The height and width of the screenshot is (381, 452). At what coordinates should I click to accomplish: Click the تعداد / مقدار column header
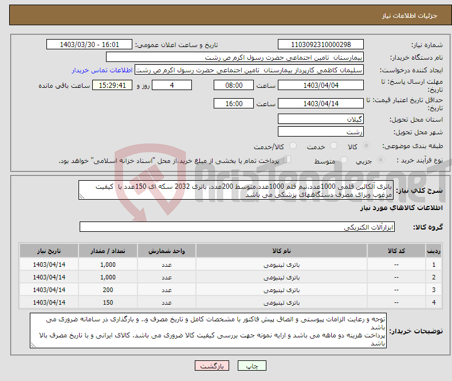108,251
